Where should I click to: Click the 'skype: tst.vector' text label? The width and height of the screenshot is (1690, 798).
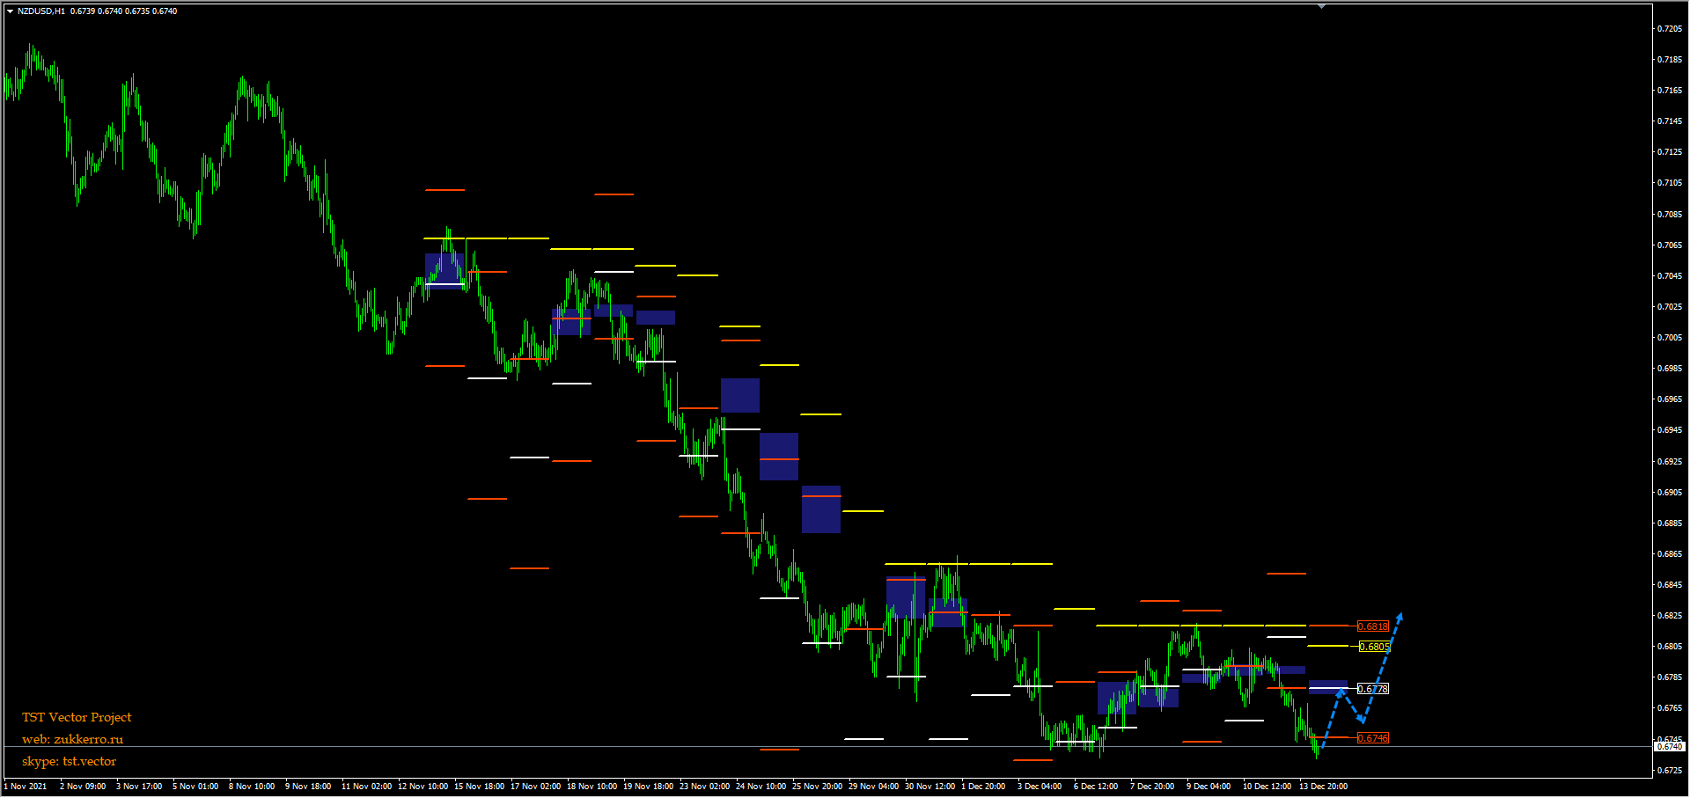[x=69, y=761]
